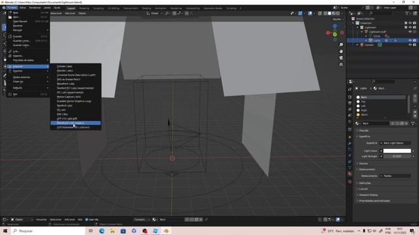Click the Collada (.dae) import option
The height and width of the screenshot is (235, 419).
tap(76, 67)
